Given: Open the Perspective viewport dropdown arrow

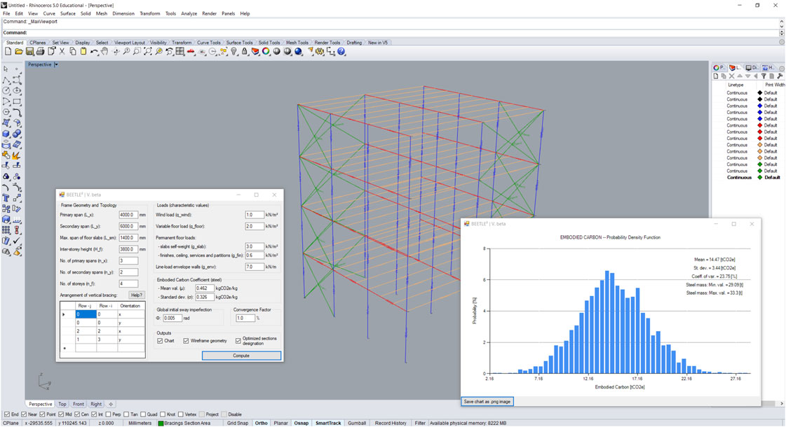Looking at the screenshot, I should point(56,64).
